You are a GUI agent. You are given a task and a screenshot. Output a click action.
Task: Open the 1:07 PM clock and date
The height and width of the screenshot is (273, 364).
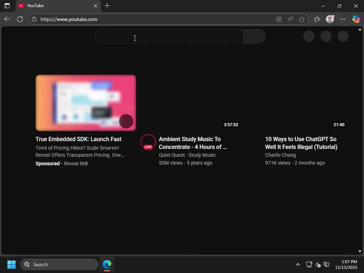click(x=346, y=264)
